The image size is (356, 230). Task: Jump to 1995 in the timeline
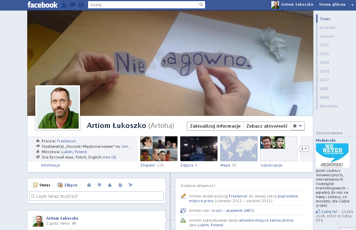tap(324, 89)
